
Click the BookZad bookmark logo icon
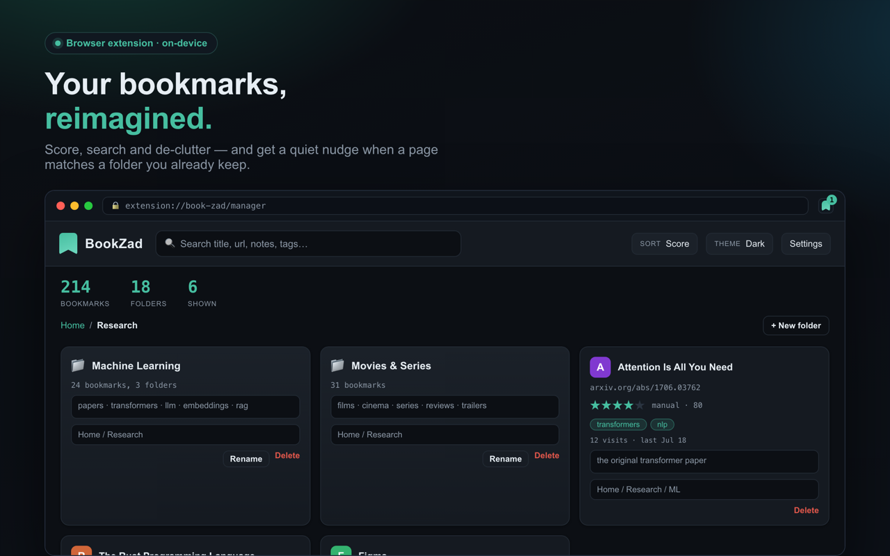click(68, 243)
